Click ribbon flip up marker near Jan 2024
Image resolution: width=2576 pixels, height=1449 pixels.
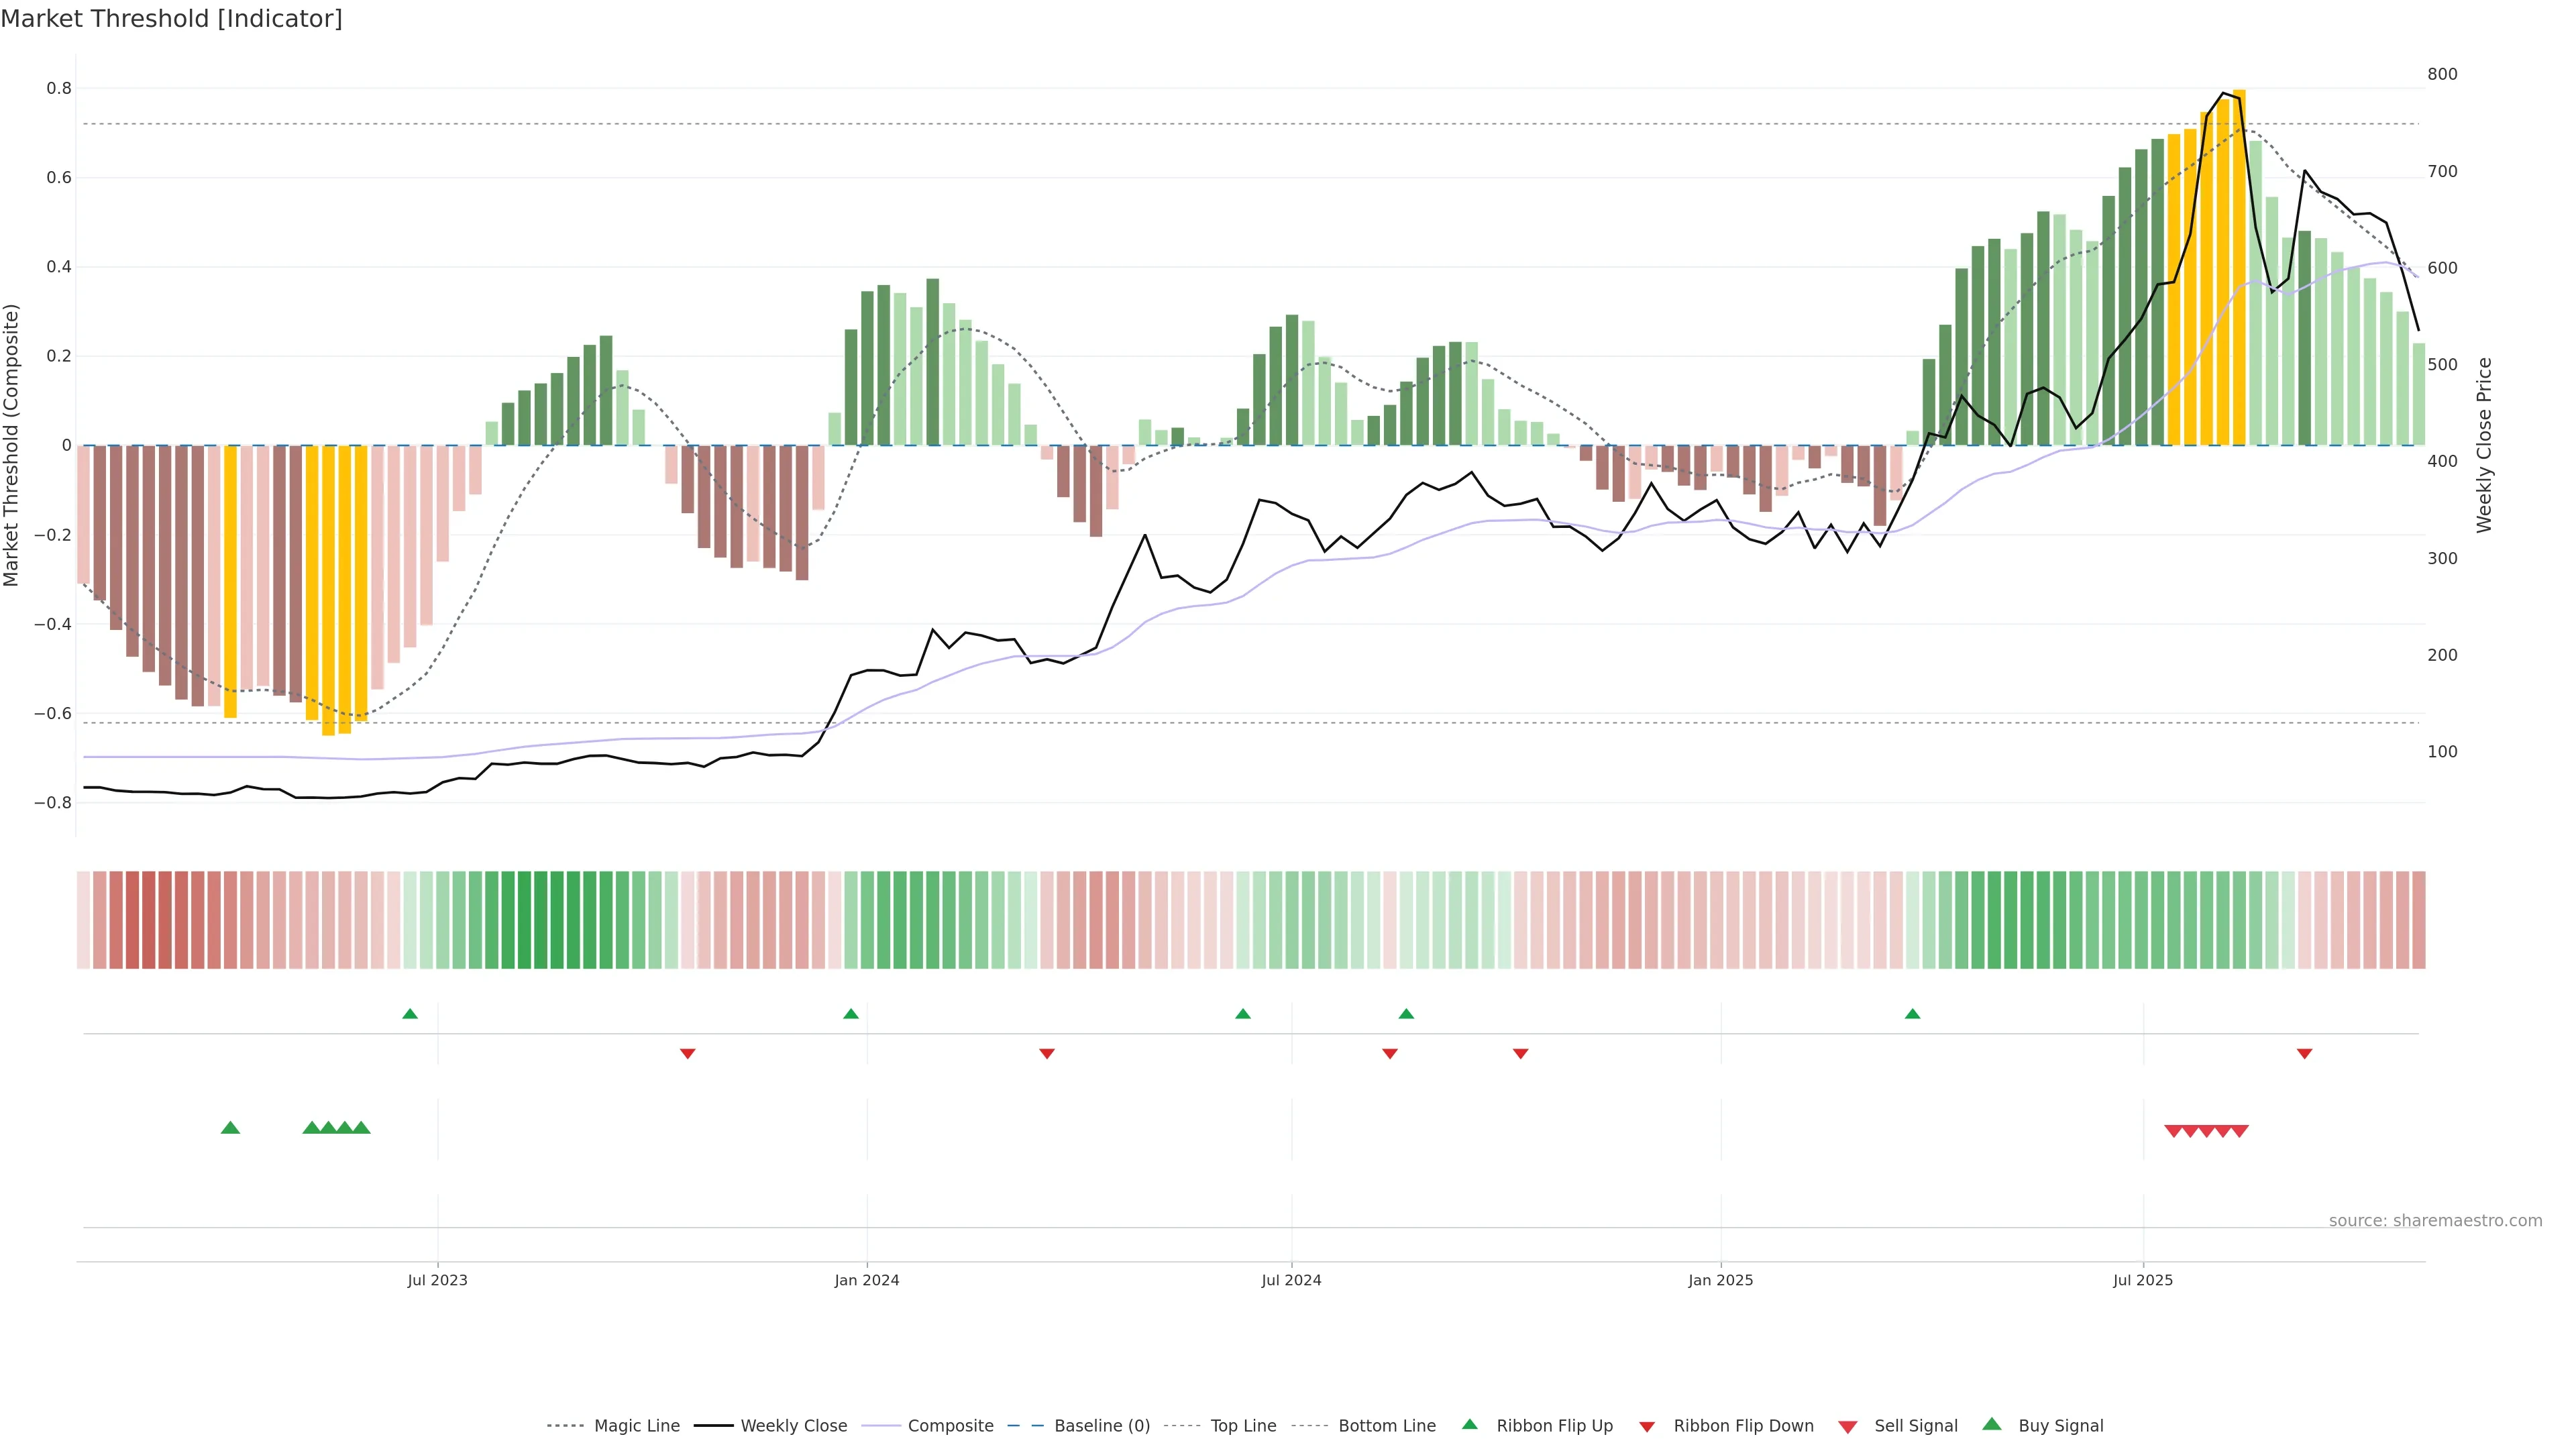(851, 1014)
